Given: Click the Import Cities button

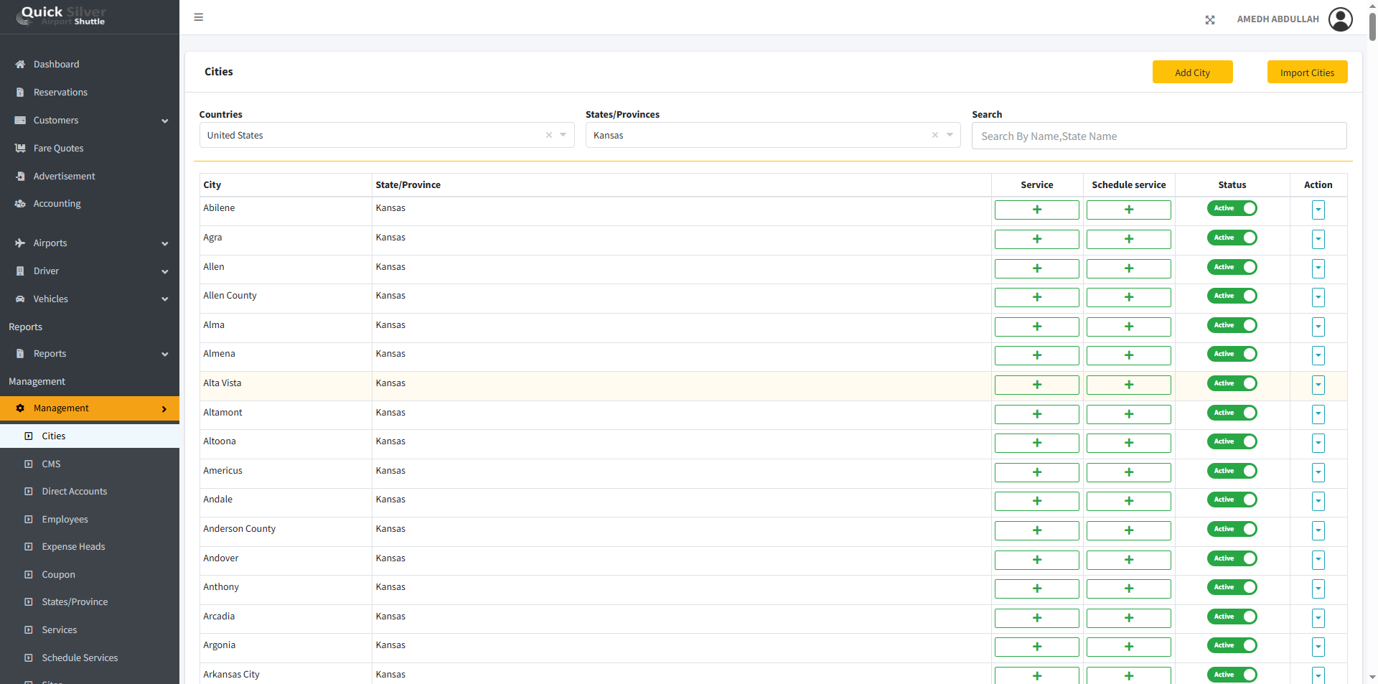Looking at the screenshot, I should [x=1307, y=72].
